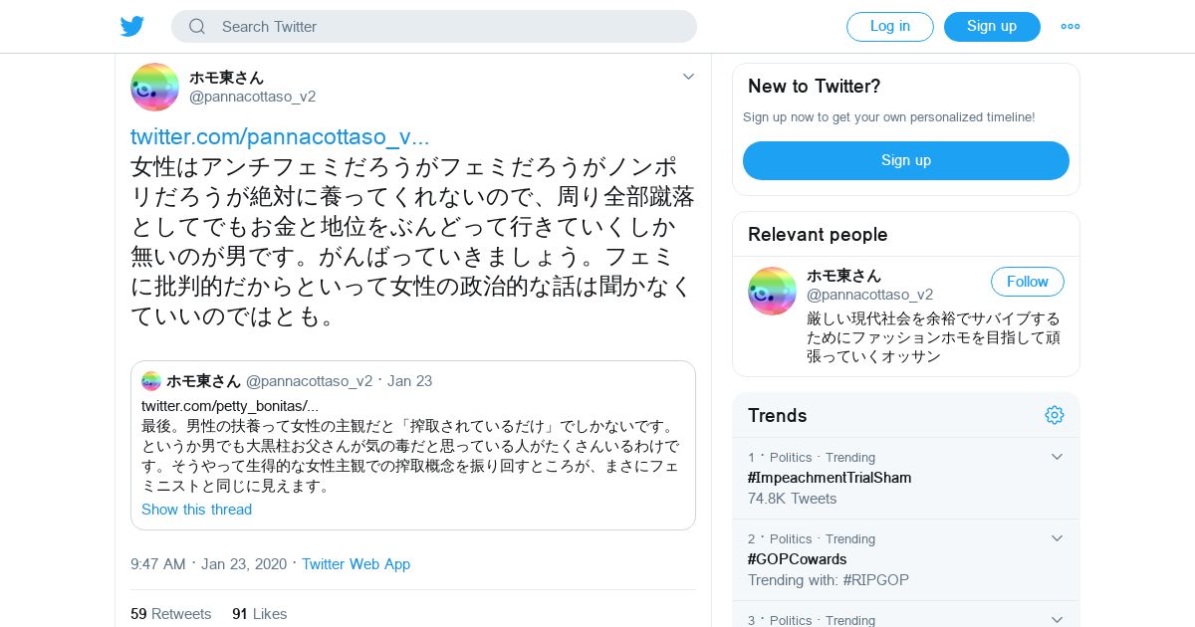Click the Log in button
This screenshot has height=627, width=1195.
[x=889, y=27]
